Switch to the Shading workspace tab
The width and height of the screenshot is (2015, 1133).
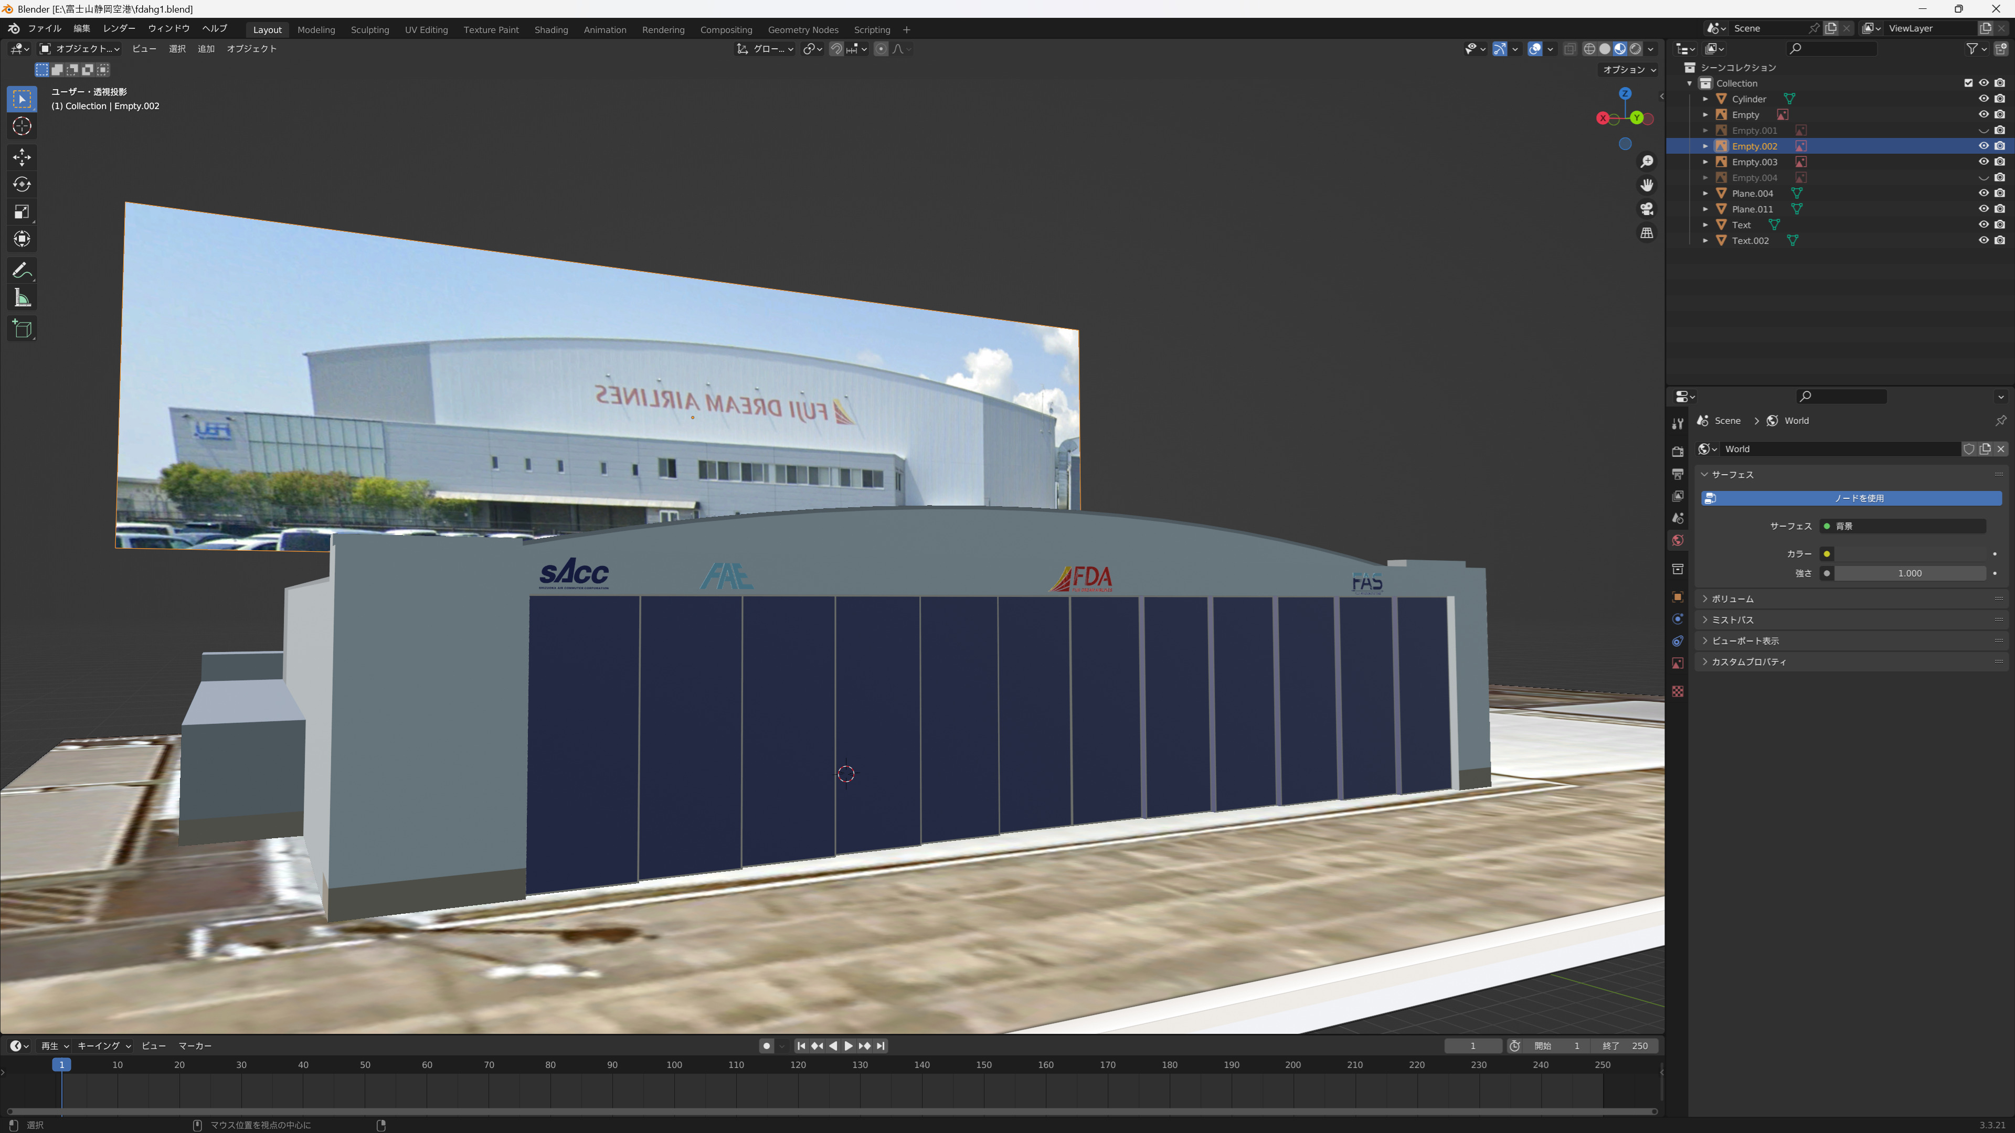(550, 30)
